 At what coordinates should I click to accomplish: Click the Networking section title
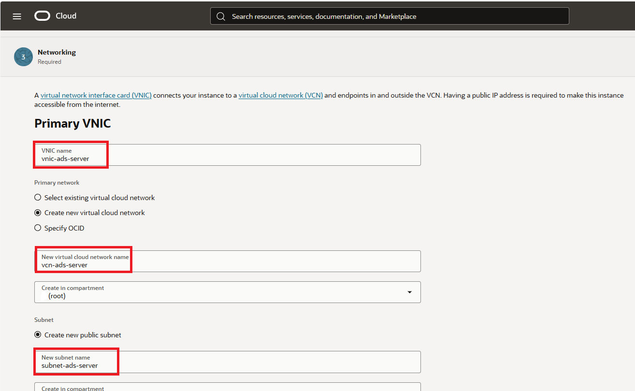pos(57,52)
